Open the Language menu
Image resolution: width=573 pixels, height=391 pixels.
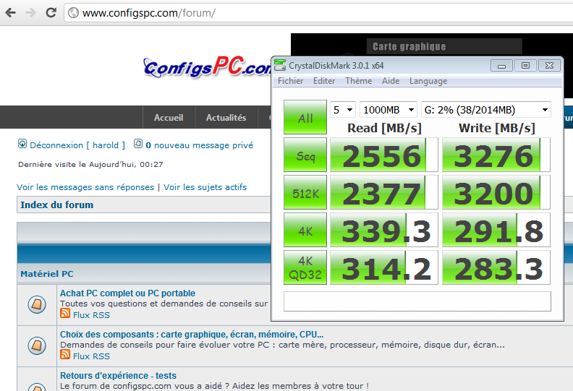click(x=428, y=81)
